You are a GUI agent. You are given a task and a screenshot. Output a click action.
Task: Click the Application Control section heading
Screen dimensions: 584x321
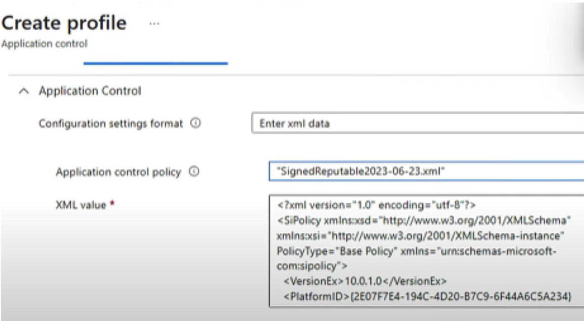coord(89,91)
